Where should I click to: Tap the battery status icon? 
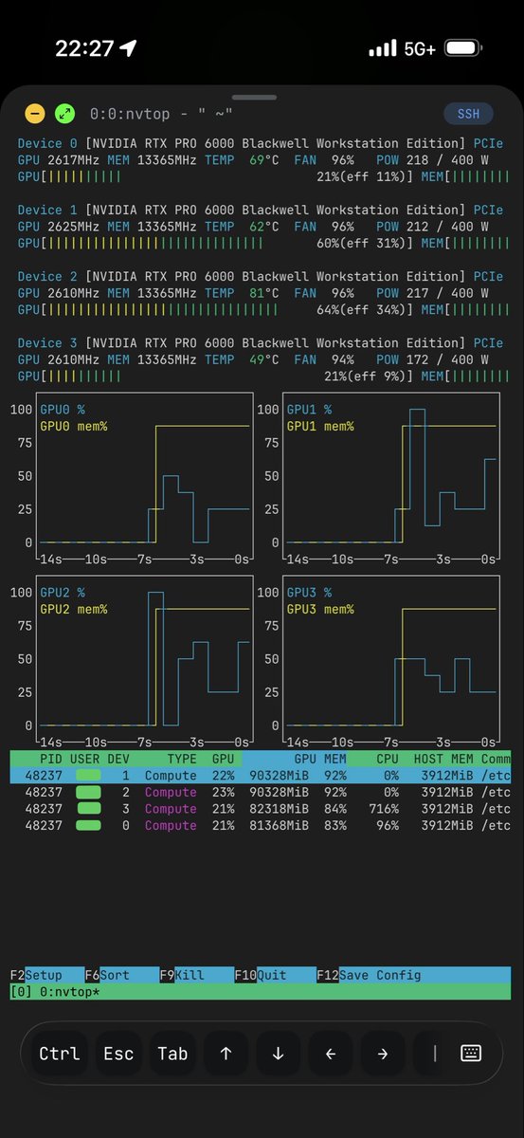463,48
